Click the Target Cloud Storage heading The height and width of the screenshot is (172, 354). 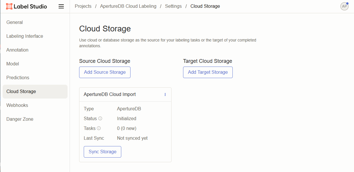coord(208,61)
